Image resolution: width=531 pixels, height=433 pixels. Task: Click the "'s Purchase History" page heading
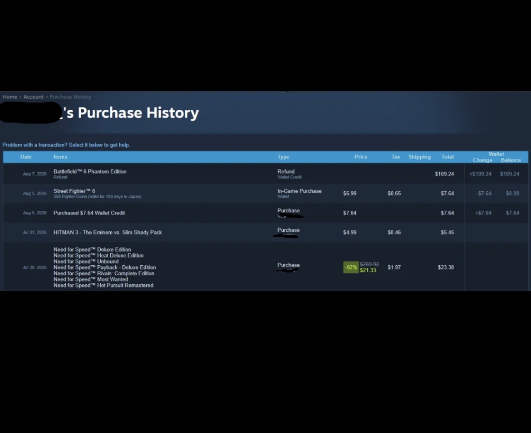tap(132, 112)
